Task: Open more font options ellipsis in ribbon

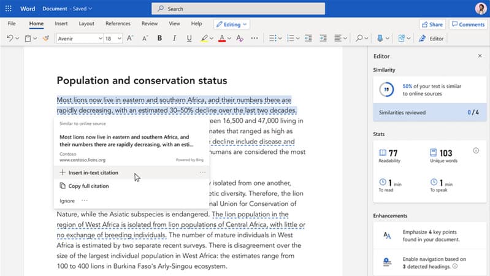Action: point(255,38)
